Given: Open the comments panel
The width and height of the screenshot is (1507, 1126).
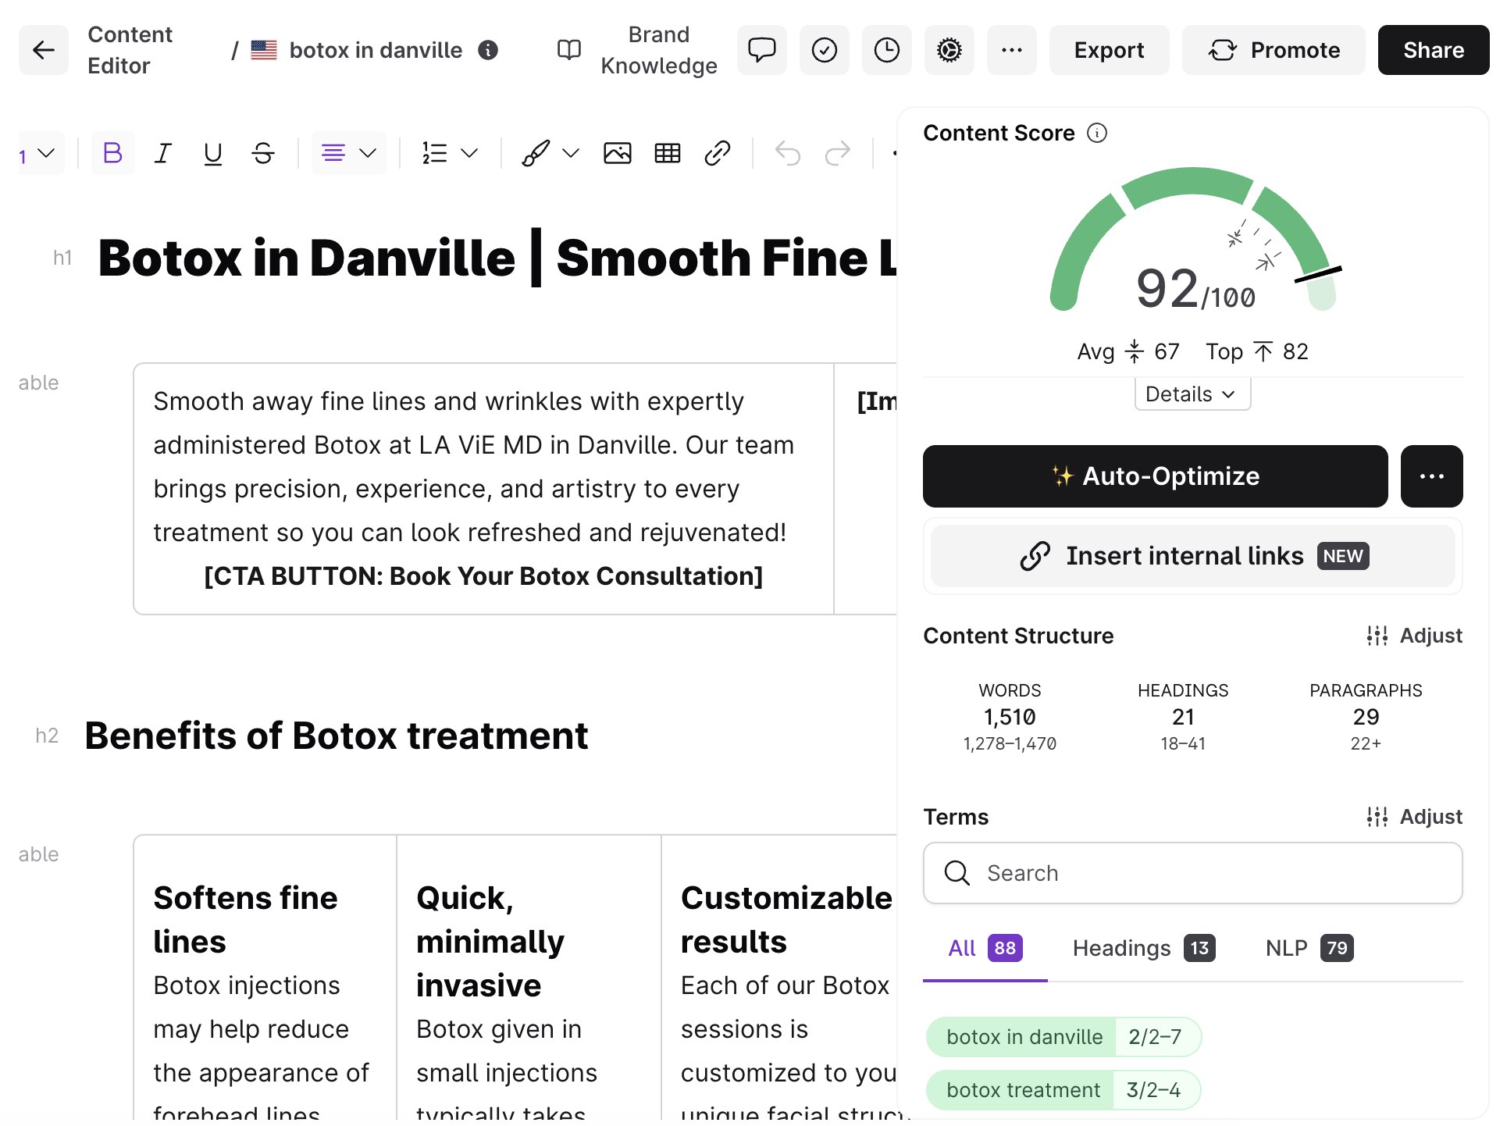Looking at the screenshot, I should [x=761, y=50].
